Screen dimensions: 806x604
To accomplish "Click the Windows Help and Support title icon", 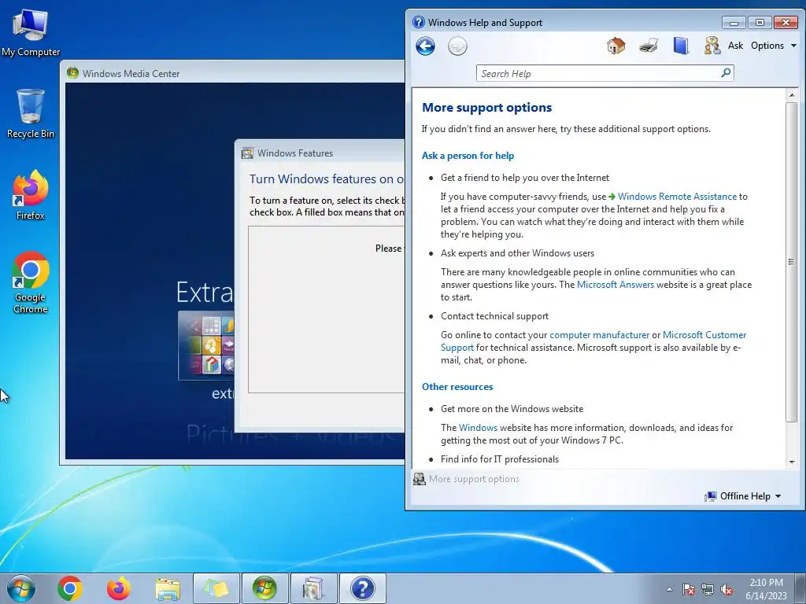I will (x=419, y=23).
